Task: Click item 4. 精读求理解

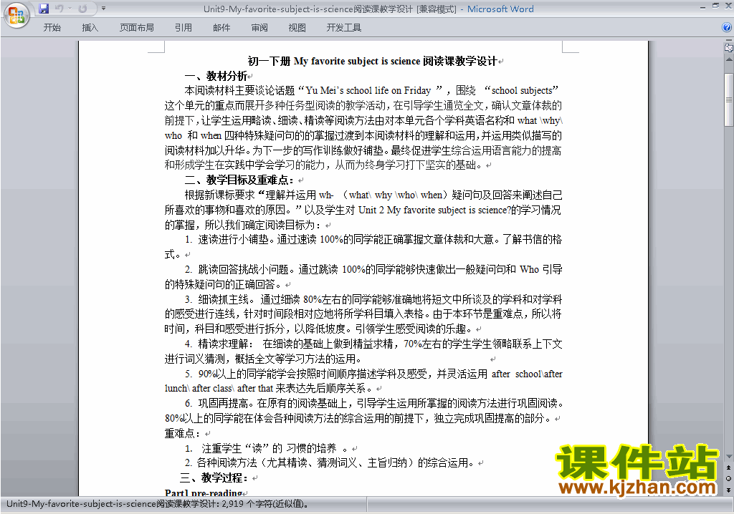Action: 363,351
